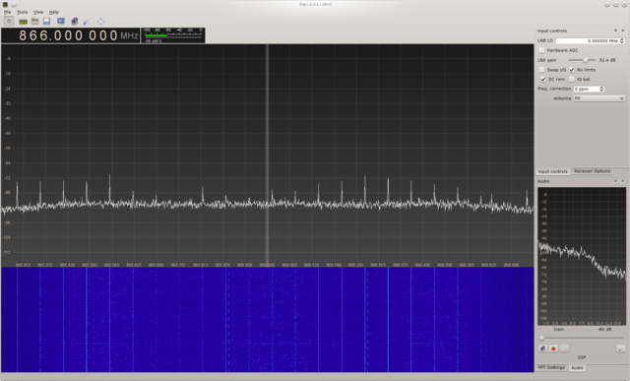
Task: Click the audio UDP streaming button
Action: coord(542,349)
